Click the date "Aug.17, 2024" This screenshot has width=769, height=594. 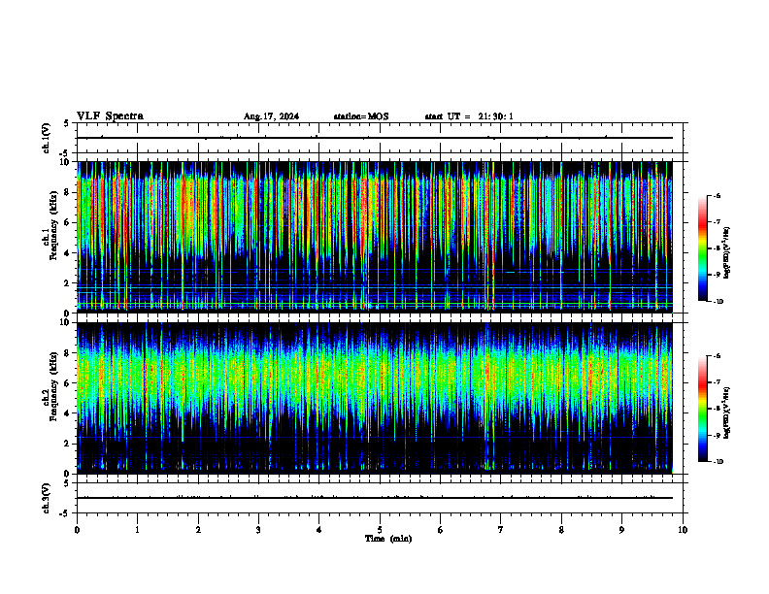[271, 116]
